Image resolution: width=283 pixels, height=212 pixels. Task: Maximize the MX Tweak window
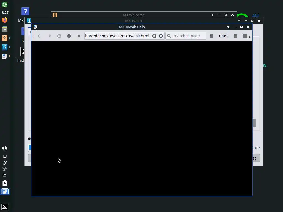(x=252, y=21)
